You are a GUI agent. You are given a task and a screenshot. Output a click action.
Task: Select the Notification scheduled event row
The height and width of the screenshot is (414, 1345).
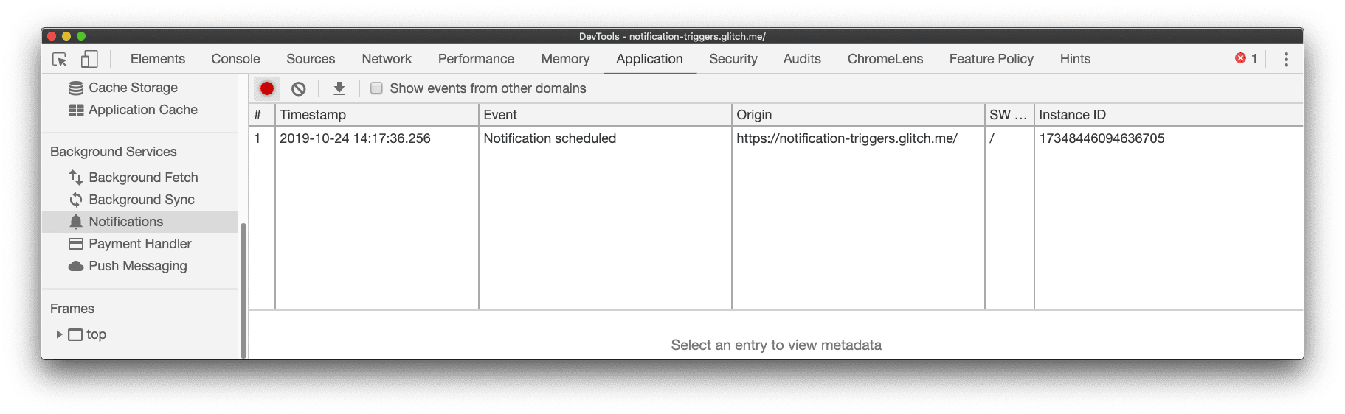(549, 138)
